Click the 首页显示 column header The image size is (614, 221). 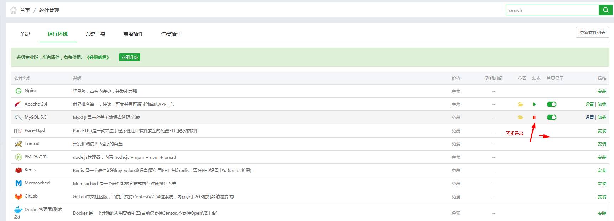click(x=555, y=79)
